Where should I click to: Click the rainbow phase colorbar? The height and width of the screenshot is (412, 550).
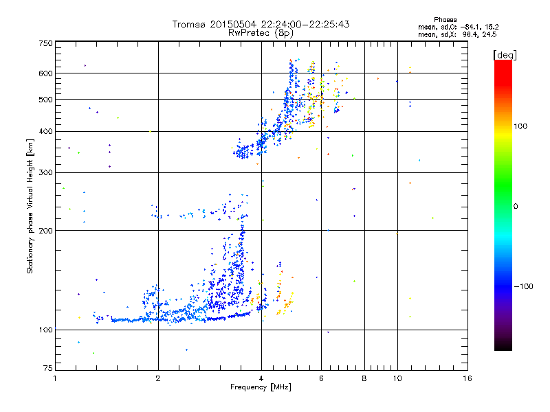coord(503,205)
